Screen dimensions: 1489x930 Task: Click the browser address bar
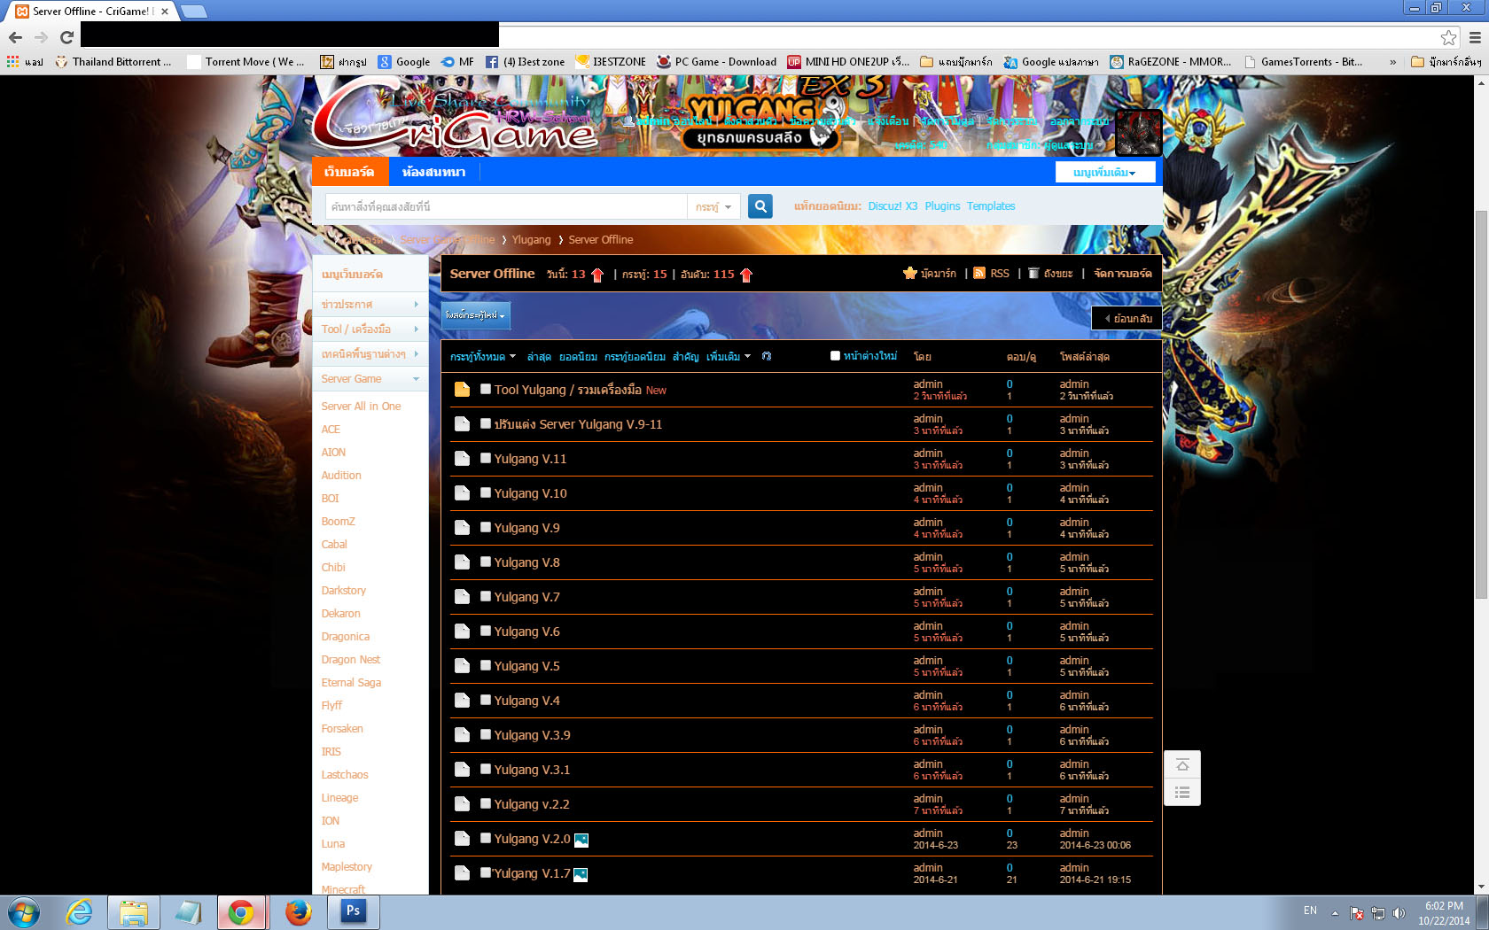[758, 37]
